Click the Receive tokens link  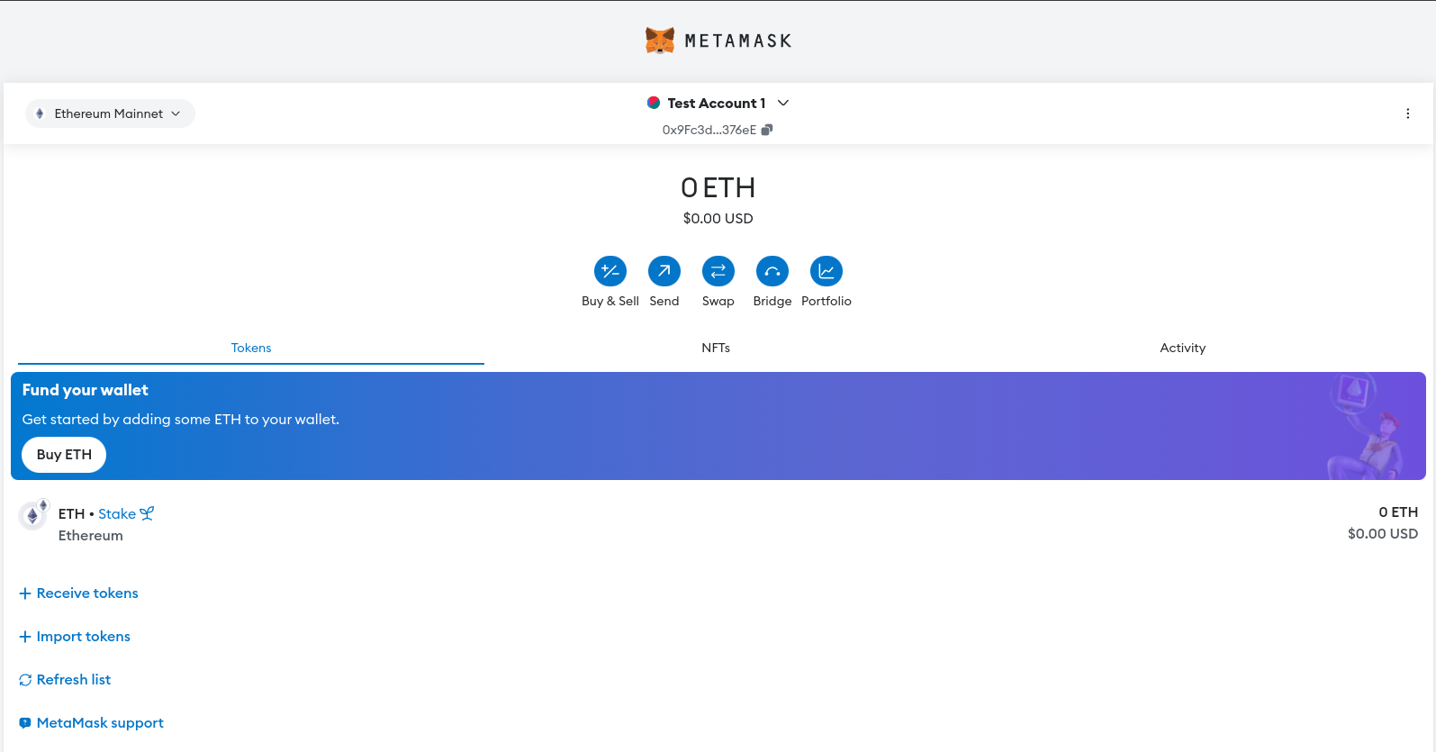86,593
